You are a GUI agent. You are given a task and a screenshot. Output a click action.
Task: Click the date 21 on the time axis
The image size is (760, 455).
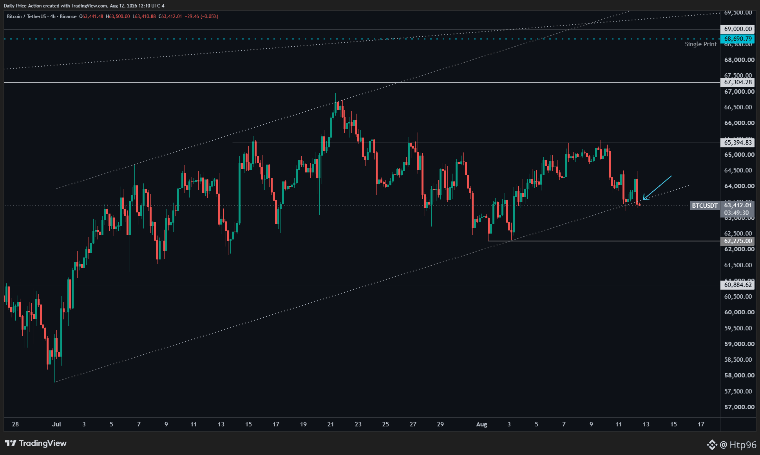(x=331, y=424)
